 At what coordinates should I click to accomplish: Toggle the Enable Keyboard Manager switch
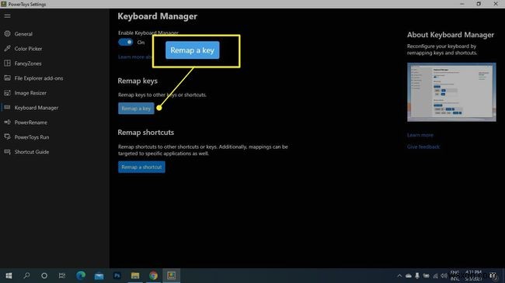[x=126, y=42]
